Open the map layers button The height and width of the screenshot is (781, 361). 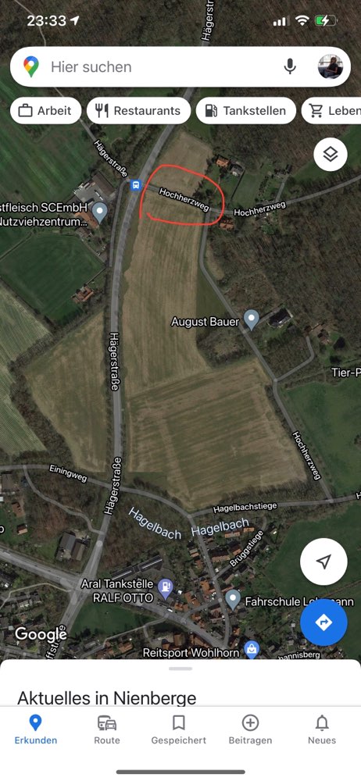(330, 155)
